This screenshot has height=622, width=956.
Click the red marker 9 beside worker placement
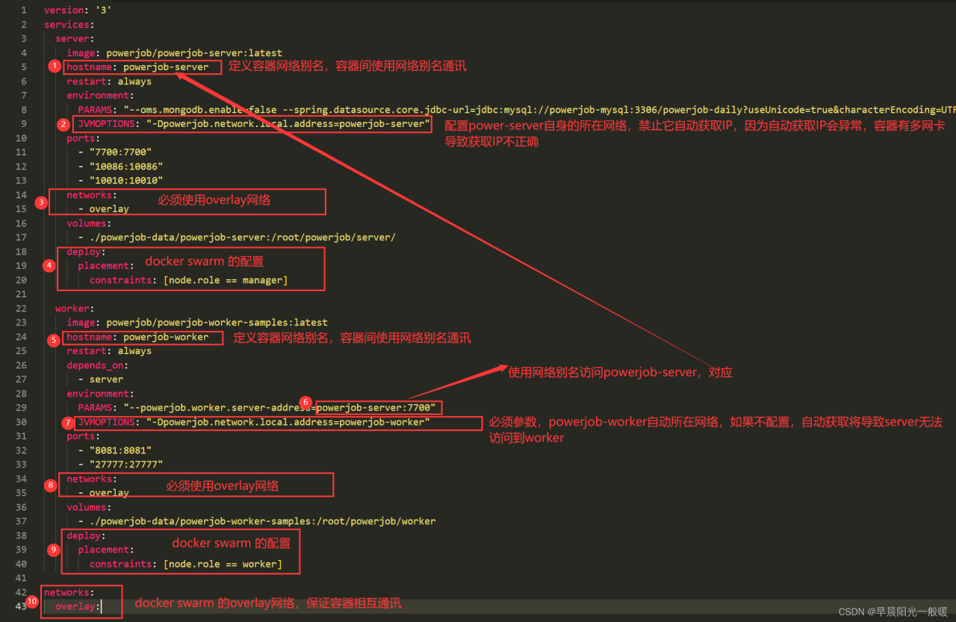pos(53,550)
